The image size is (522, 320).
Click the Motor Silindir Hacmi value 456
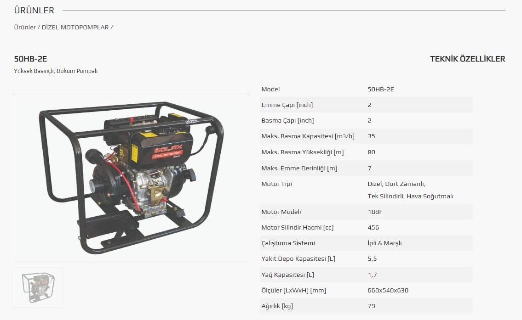pyautogui.click(x=373, y=227)
